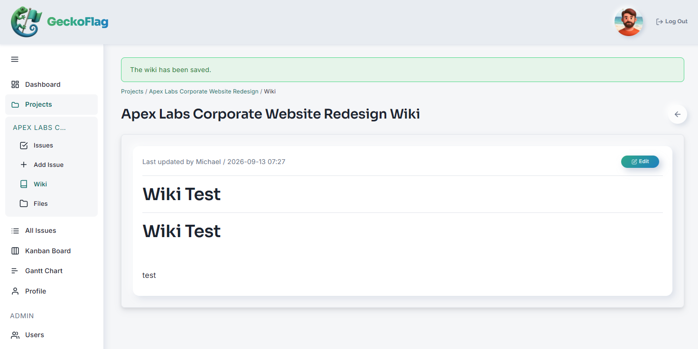The width and height of the screenshot is (698, 349).
Task: Click the Wiki book icon
Action: (24, 184)
